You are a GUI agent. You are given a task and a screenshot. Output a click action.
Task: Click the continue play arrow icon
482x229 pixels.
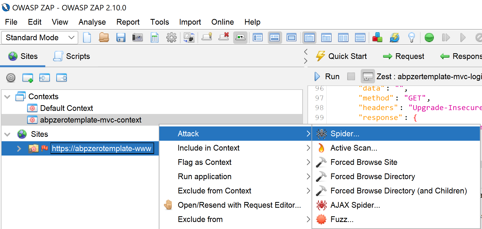pos(463,38)
